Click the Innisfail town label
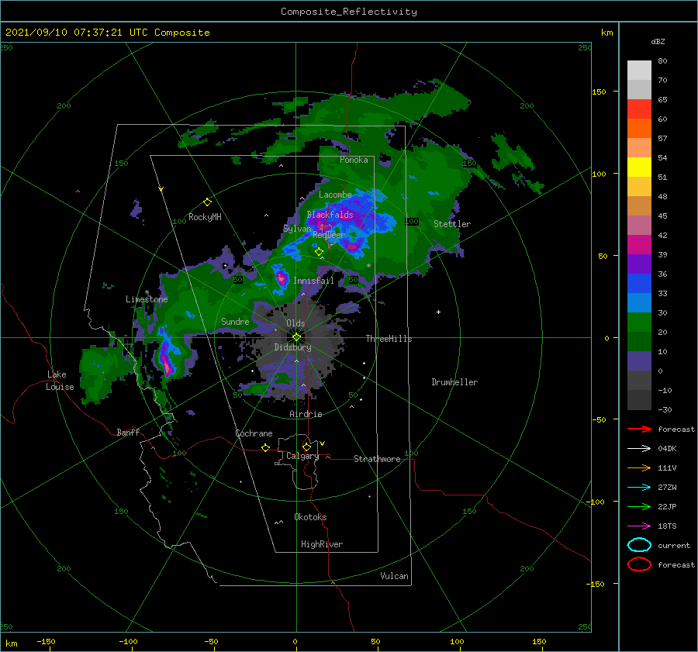 313,281
